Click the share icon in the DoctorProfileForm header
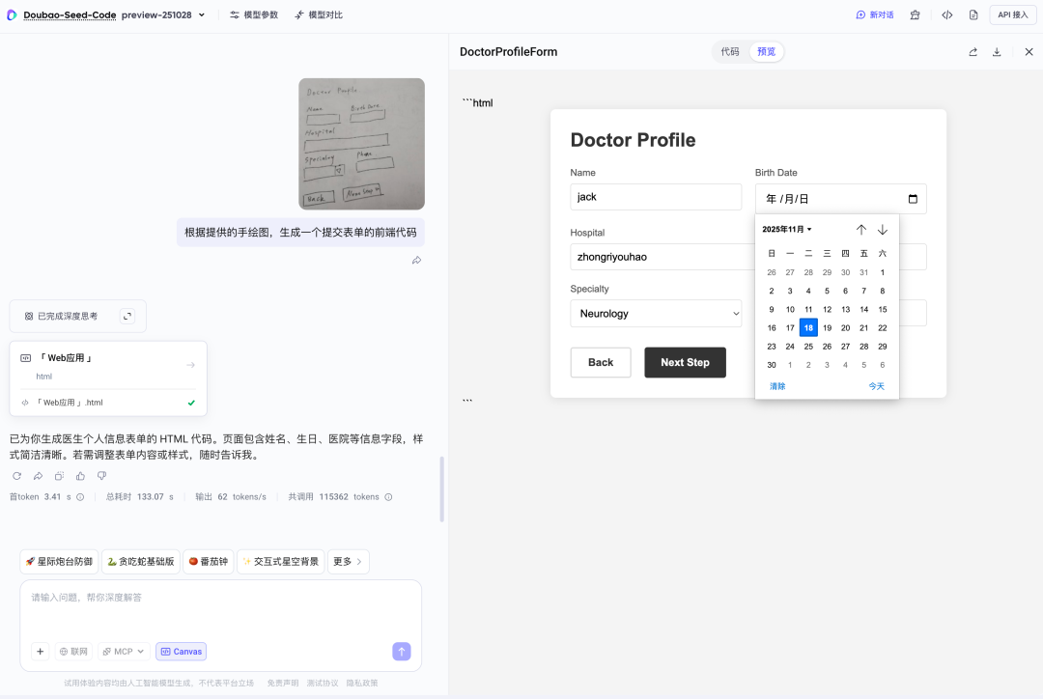This screenshot has width=1043, height=699. [973, 52]
